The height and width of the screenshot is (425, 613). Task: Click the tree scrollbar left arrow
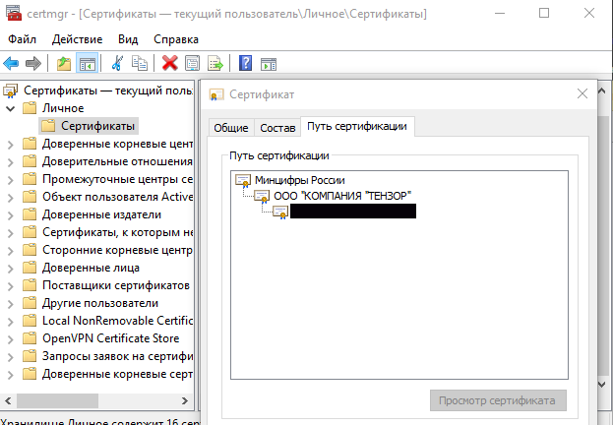click(x=8, y=400)
